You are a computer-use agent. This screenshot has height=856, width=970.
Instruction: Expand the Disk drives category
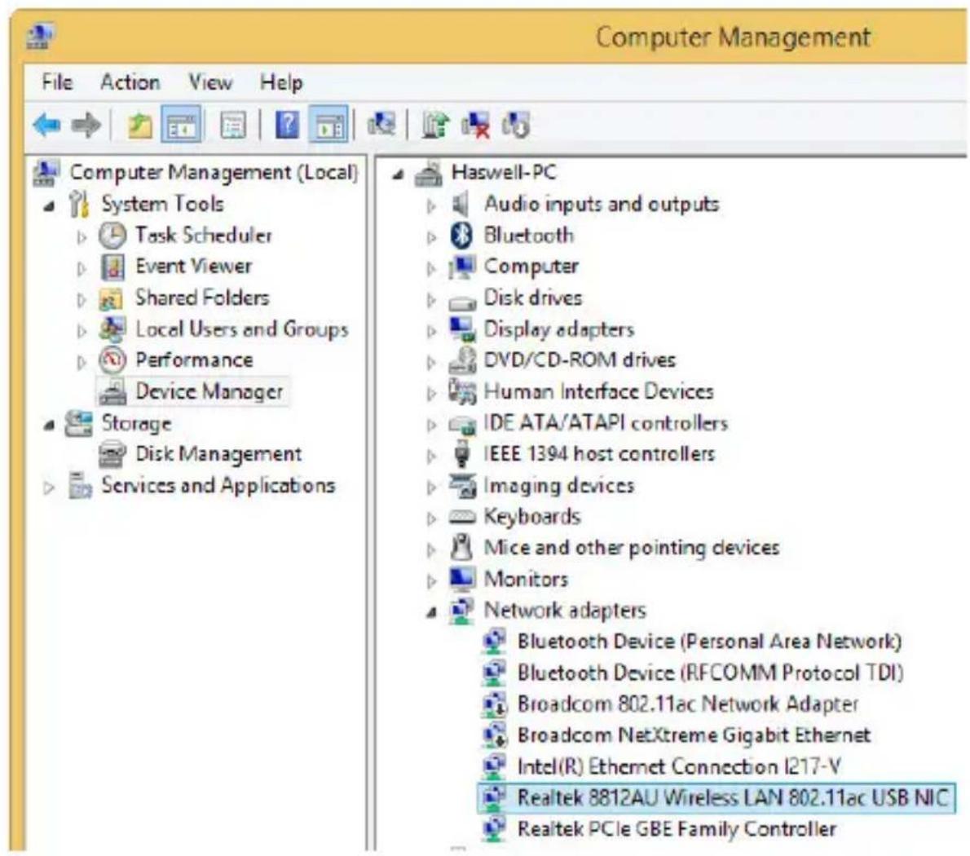point(431,299)
